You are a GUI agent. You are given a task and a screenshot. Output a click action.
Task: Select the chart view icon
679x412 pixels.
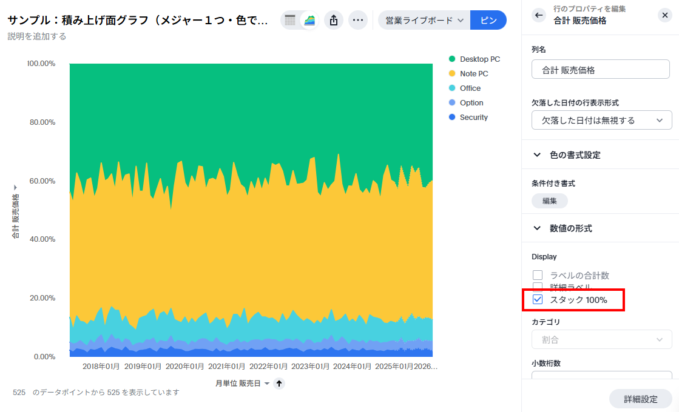click(310, 20)
